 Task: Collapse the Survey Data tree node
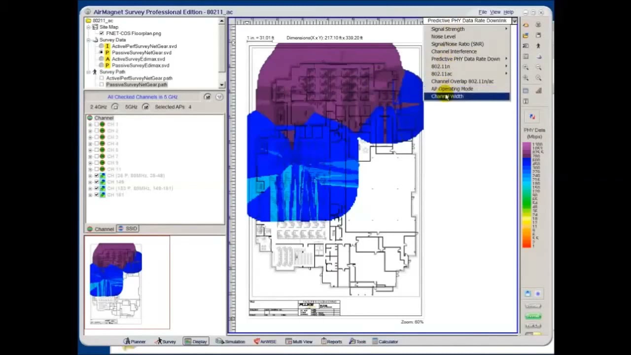(x=89, y=40)
